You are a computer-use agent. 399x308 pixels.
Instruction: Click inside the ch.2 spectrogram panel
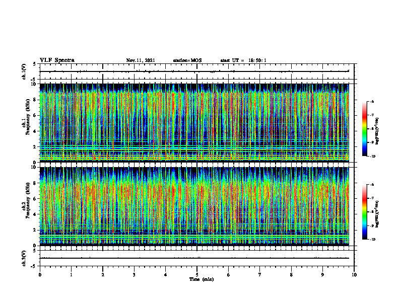194,206
